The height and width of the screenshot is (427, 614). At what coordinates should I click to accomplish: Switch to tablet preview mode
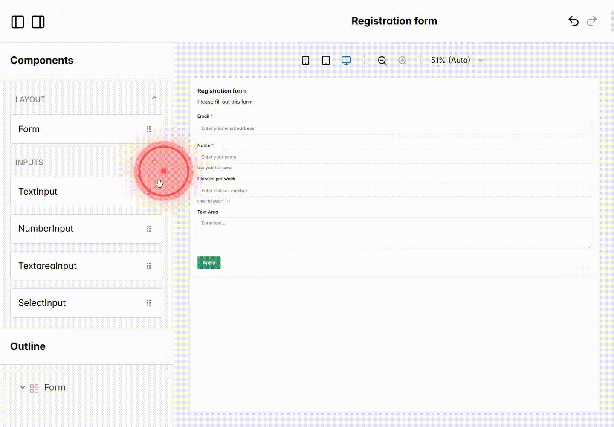coord(326,60)
